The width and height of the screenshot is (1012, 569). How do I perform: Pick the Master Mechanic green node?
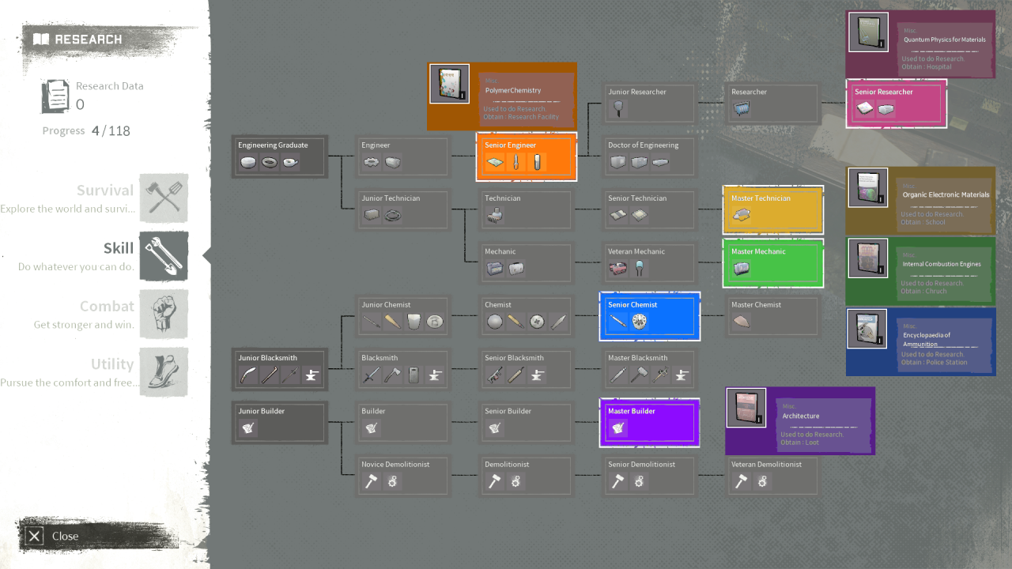point(772,262)
